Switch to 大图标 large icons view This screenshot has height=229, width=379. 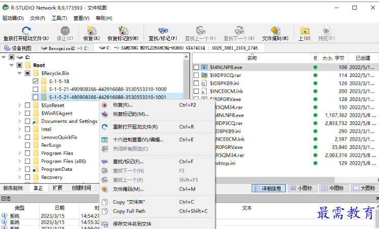tap(365, 188)
